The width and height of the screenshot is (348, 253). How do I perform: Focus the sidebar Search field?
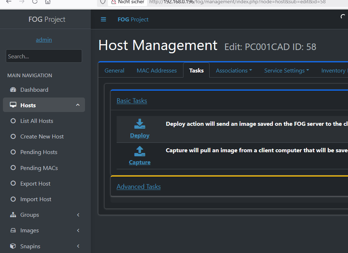point(44,56)
